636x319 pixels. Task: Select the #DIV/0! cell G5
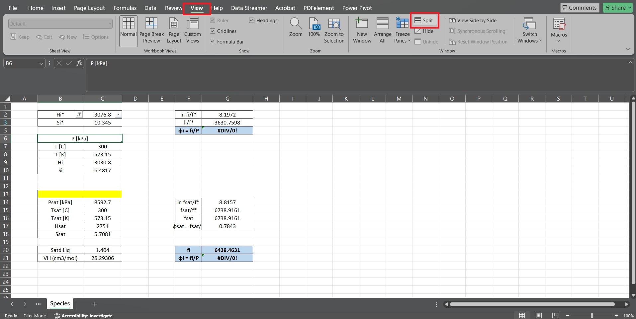click(x=227, y=130)
